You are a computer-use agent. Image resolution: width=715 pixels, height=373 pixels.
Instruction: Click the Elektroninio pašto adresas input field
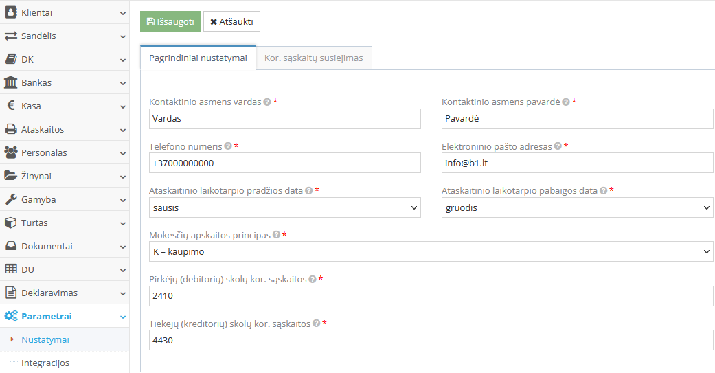pos(577,163)
